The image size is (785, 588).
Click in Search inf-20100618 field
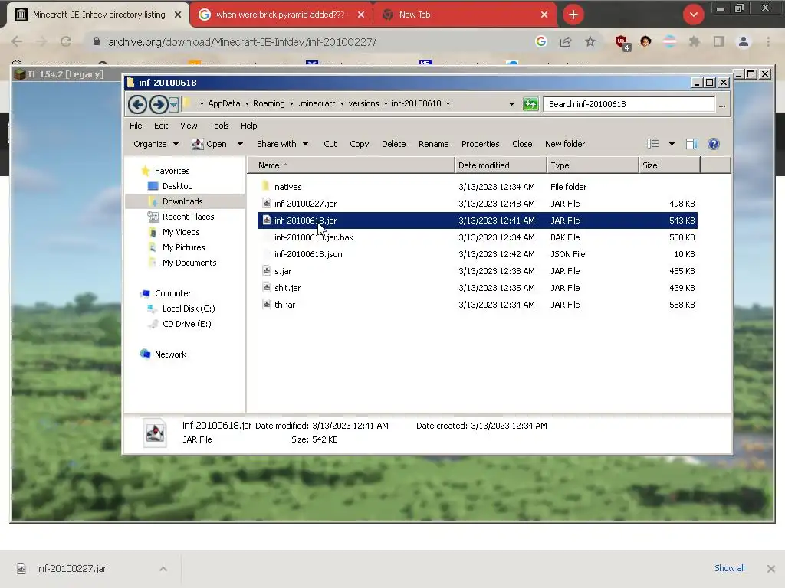point(629,104)
